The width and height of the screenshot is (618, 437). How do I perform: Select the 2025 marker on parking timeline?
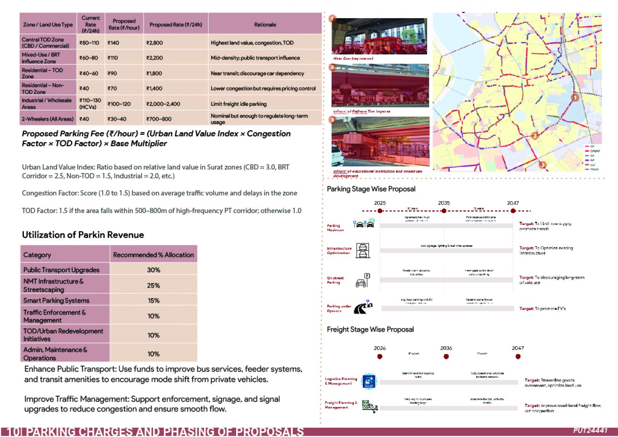point(380,211)
